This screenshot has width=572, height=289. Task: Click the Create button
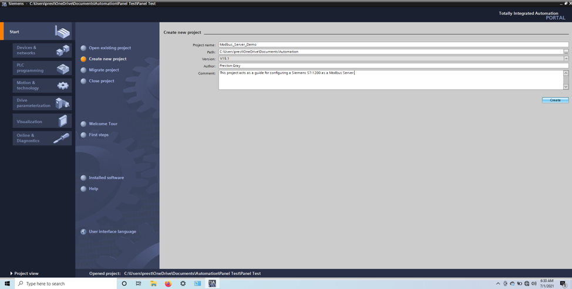[x=555, y=100]
